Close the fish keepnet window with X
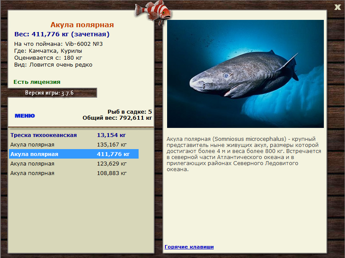 (x=337, y=7)
